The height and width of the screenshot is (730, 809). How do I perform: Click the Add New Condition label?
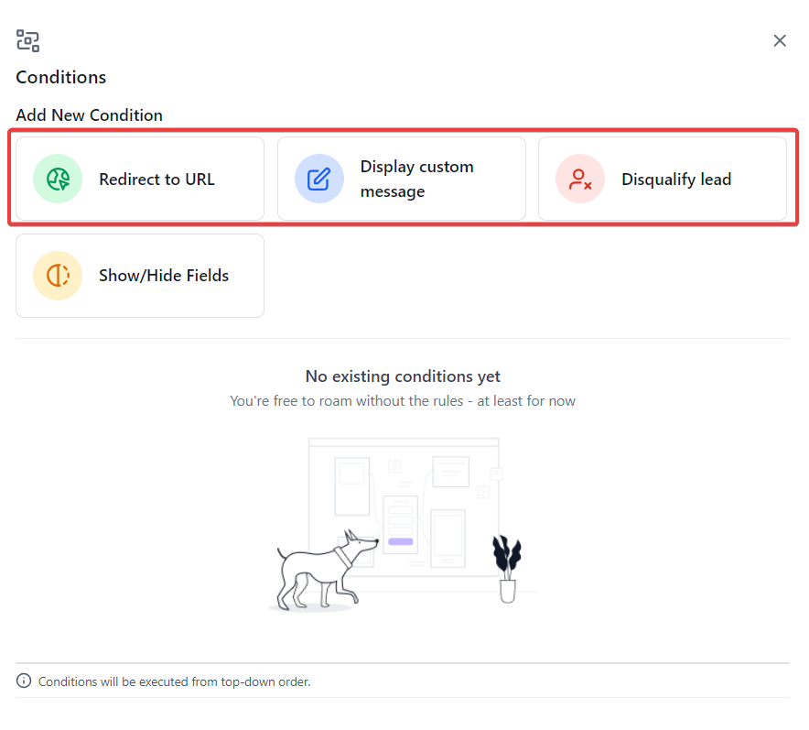coord(89,114)
